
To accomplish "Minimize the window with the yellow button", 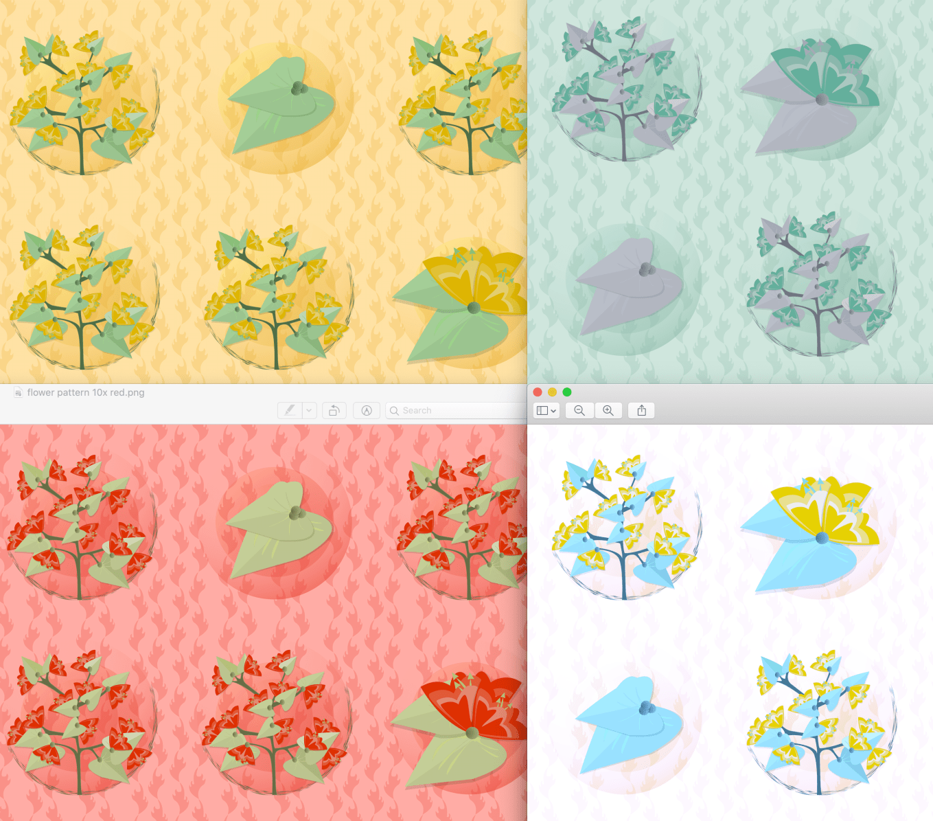I will [x=552, y=392].
